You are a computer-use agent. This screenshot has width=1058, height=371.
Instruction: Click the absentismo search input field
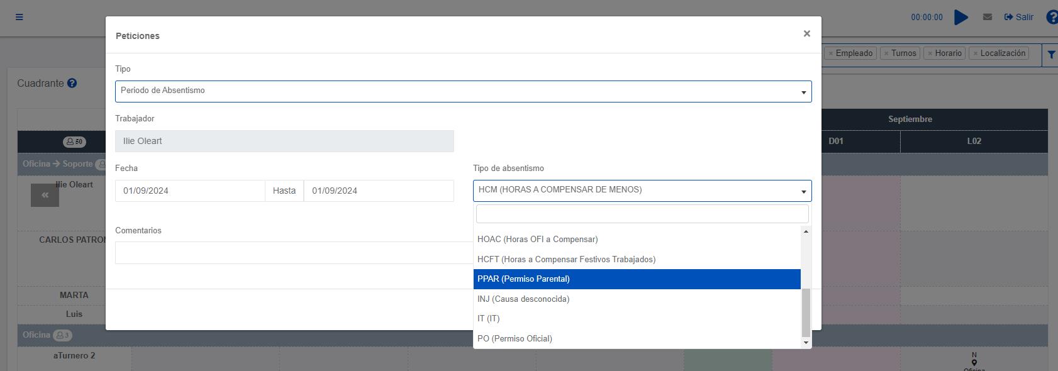point(642,214)
